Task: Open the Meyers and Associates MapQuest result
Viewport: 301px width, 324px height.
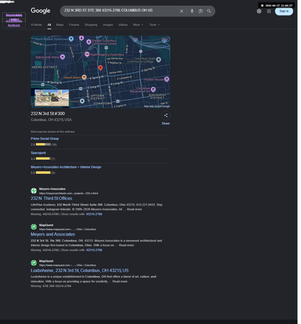Action: coord(53,234)
